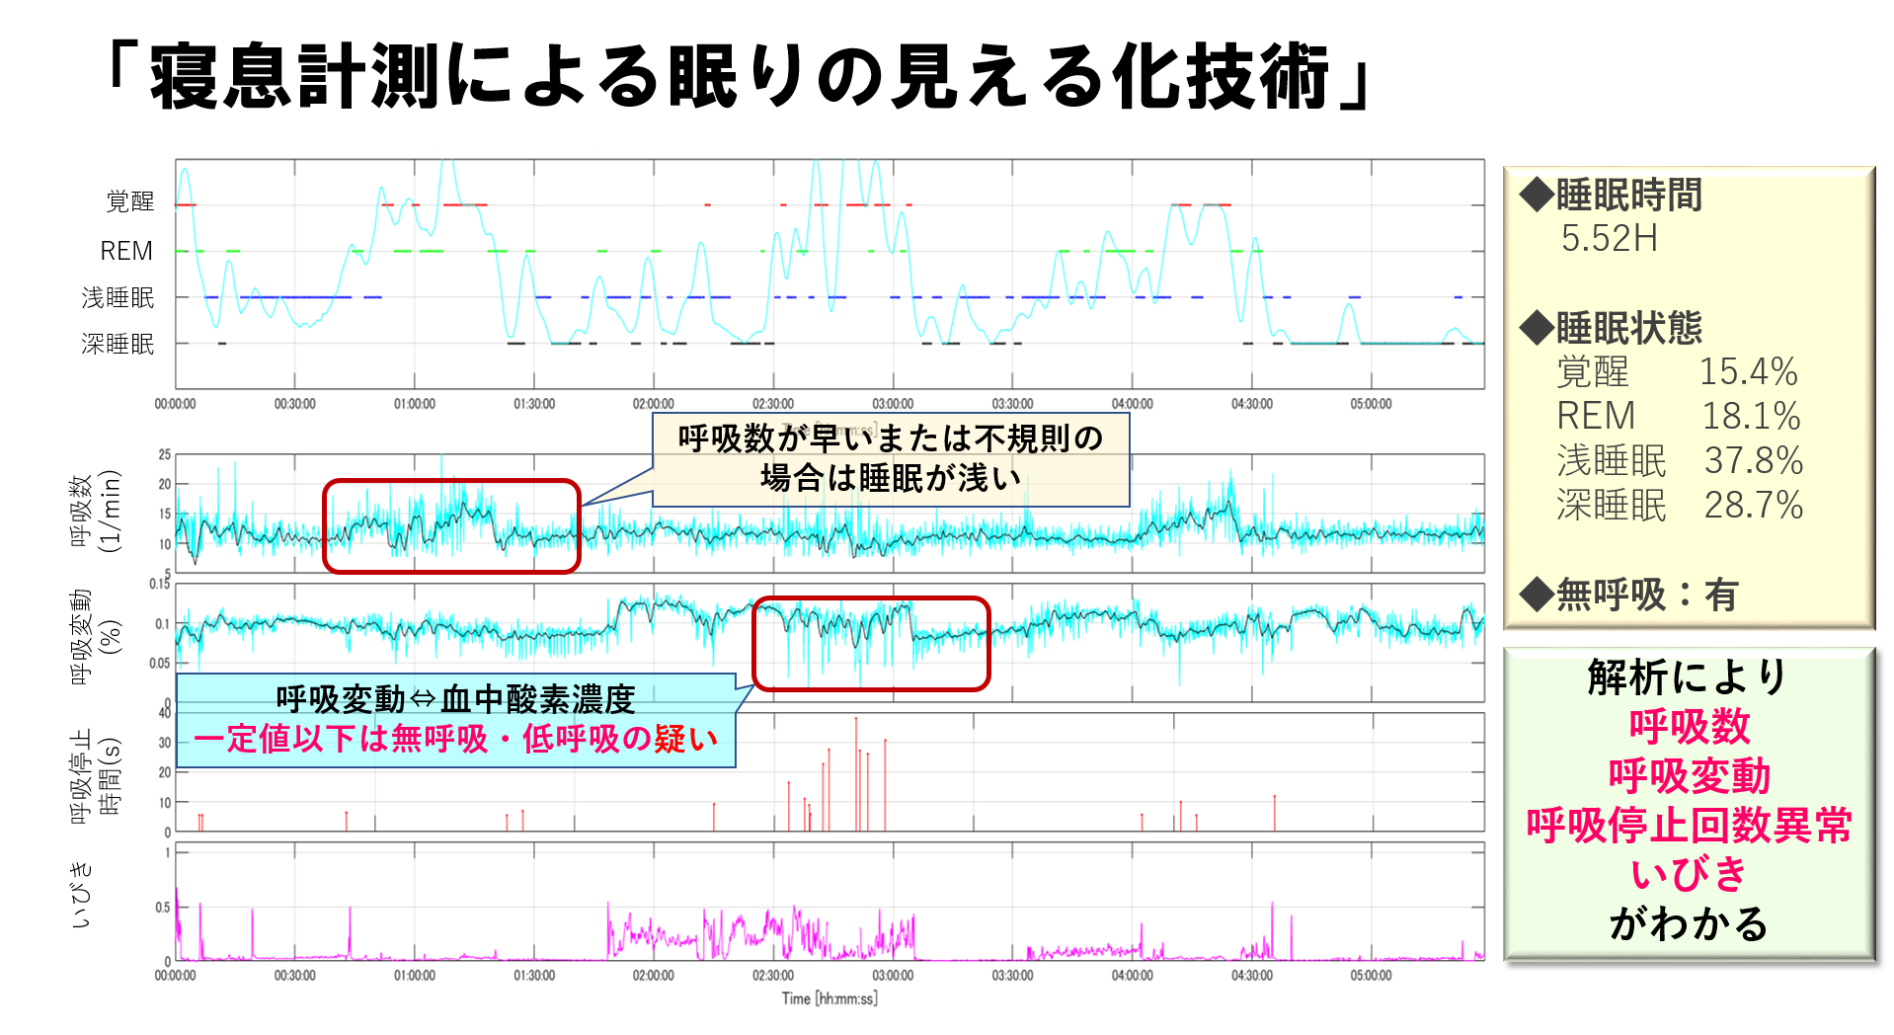The width and height of the screenshot is (1894, 1035).
Task: Select the red highlight box on 呼吸変動 chart
Action: [870, 643]
